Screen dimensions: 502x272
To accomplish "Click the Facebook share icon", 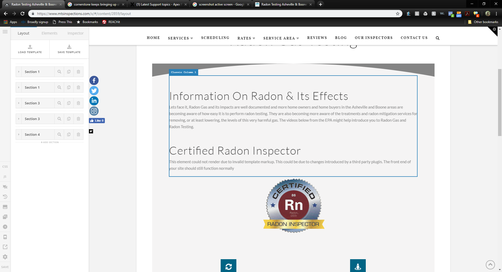I will (94, 81).
